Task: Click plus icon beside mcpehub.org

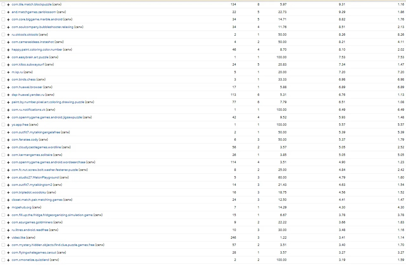Action: (8, 207)
